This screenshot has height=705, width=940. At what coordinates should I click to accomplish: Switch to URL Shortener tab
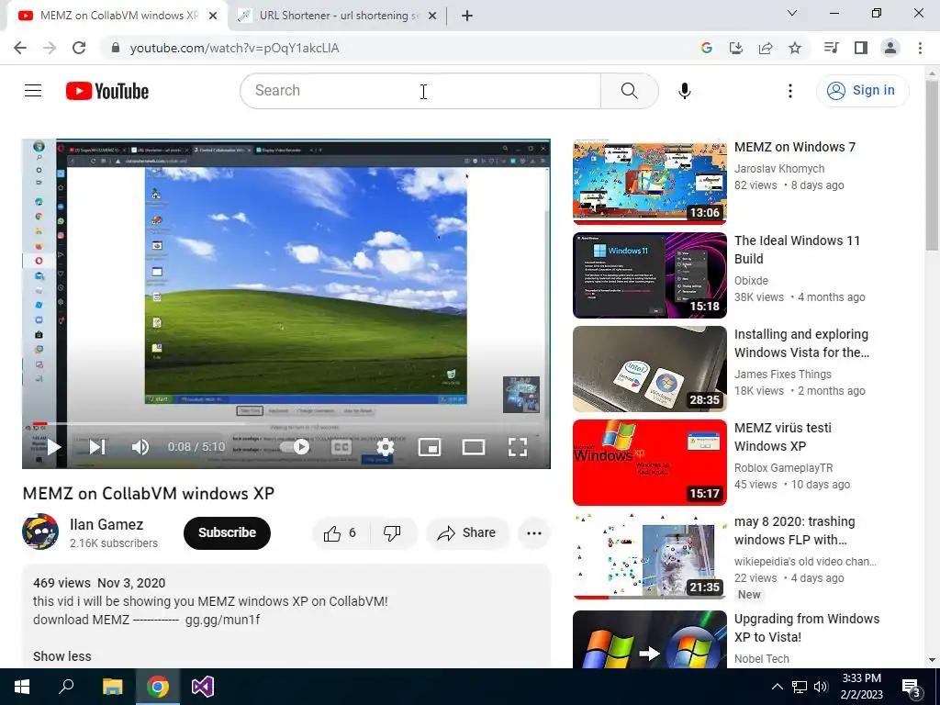click(339, 16)
